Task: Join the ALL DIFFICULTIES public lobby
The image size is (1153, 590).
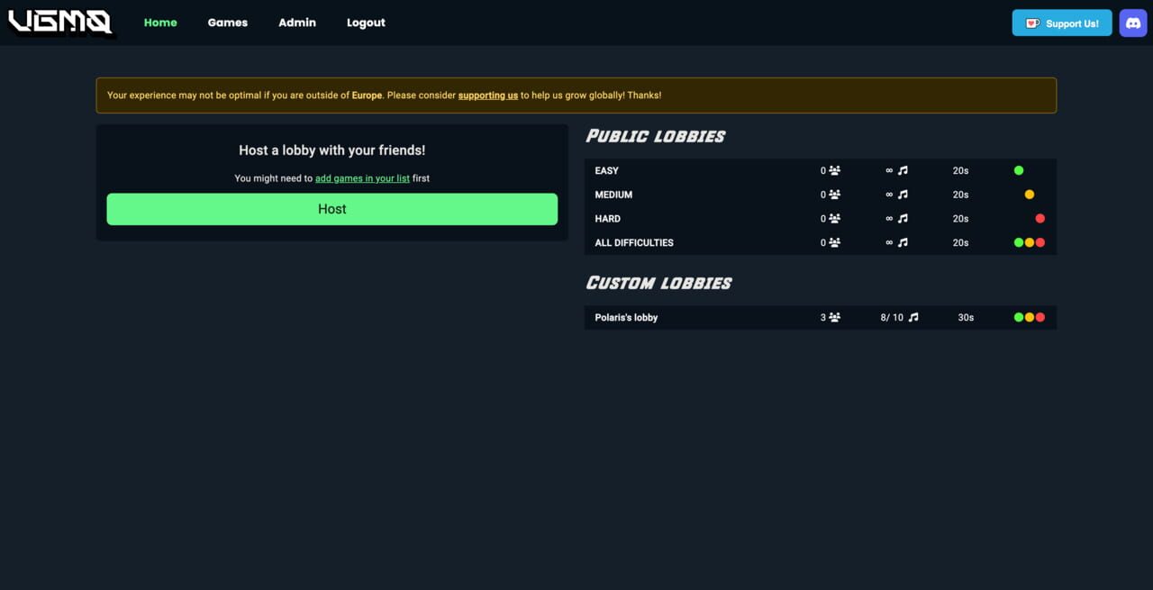Action: pos(821,243)
